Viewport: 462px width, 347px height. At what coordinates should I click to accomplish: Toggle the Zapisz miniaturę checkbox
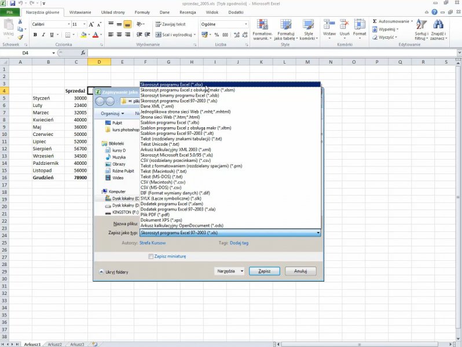click(x=151, y=256)
